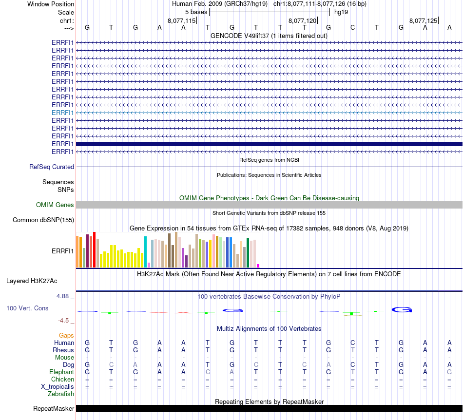Click the 100 Vert. Cons label
463x420 pixels.
point(27,308)
